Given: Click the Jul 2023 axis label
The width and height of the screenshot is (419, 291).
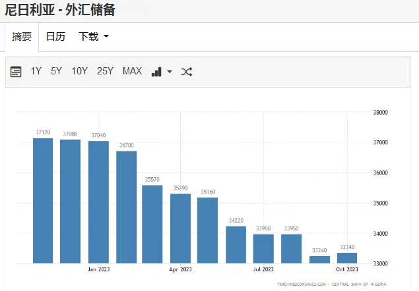Looking at the screenshot, I should [263, 269].
